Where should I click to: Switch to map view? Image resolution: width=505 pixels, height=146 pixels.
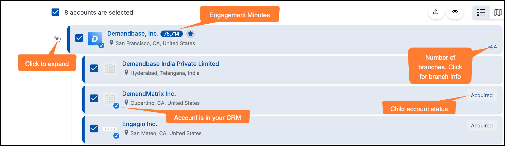click(x=497, y=12)
